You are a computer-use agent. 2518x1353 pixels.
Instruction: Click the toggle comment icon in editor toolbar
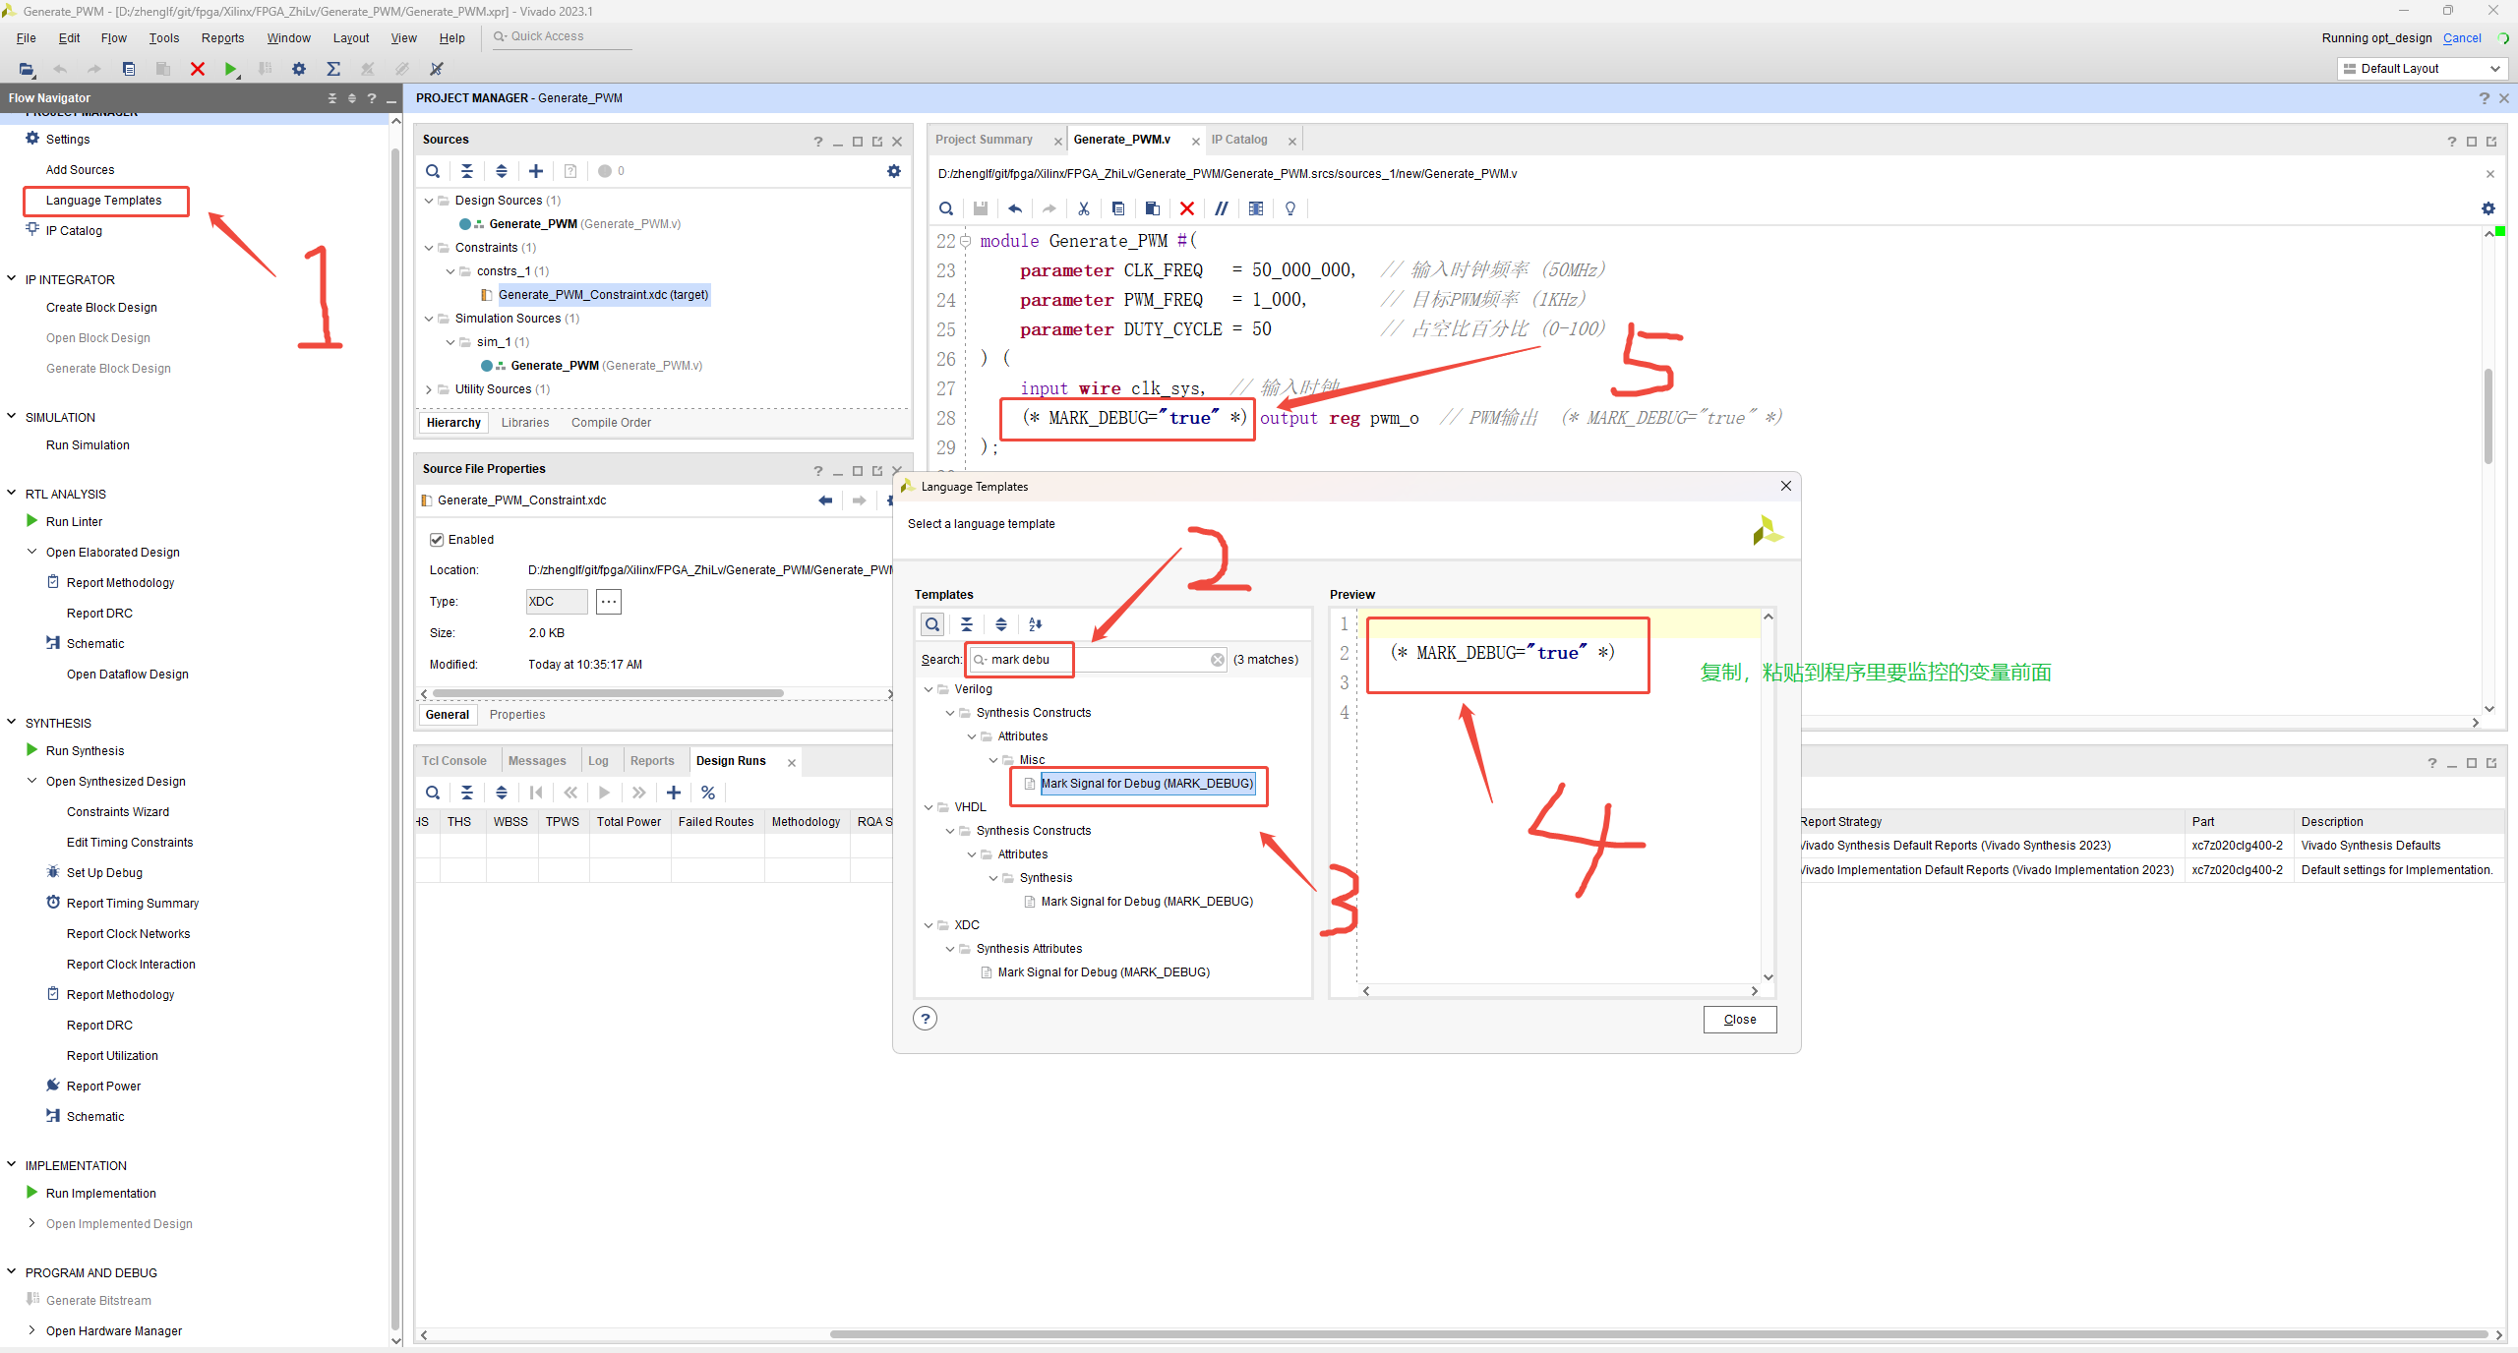click(1222, 208)
